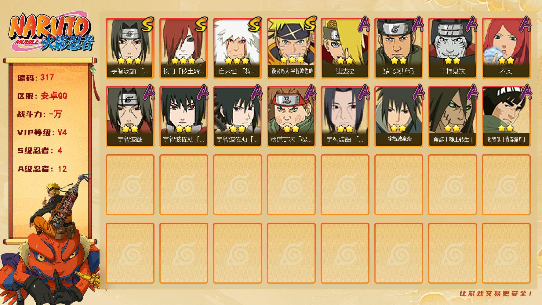This screenshot has width=542, height=305.
Task: Click the 干柿鬼鲛 ninja portrait
Action: (452, 48)
